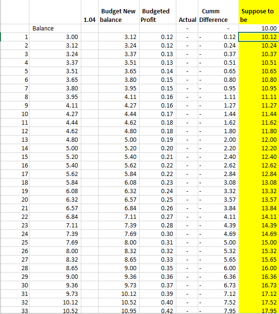Select the "Balance" label cell
The image size is (279, 314).
[x=55, y=29]
